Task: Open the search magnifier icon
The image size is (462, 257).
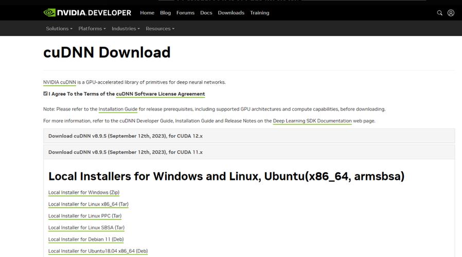Action: pyautogui.click(x=439, y=13)
